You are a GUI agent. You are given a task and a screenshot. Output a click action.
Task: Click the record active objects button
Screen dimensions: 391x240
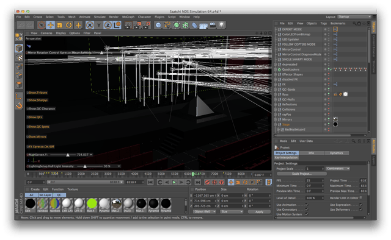click(207, 182)
